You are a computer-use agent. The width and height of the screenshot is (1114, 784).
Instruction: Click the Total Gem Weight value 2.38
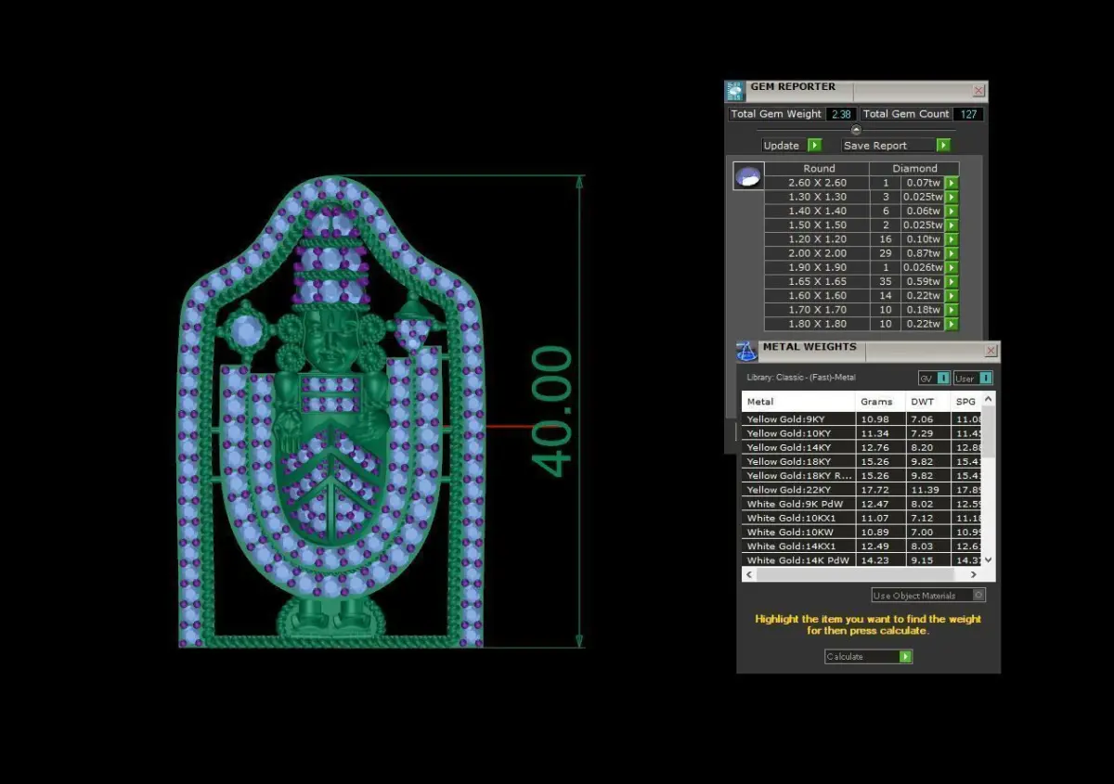point(842,114)
